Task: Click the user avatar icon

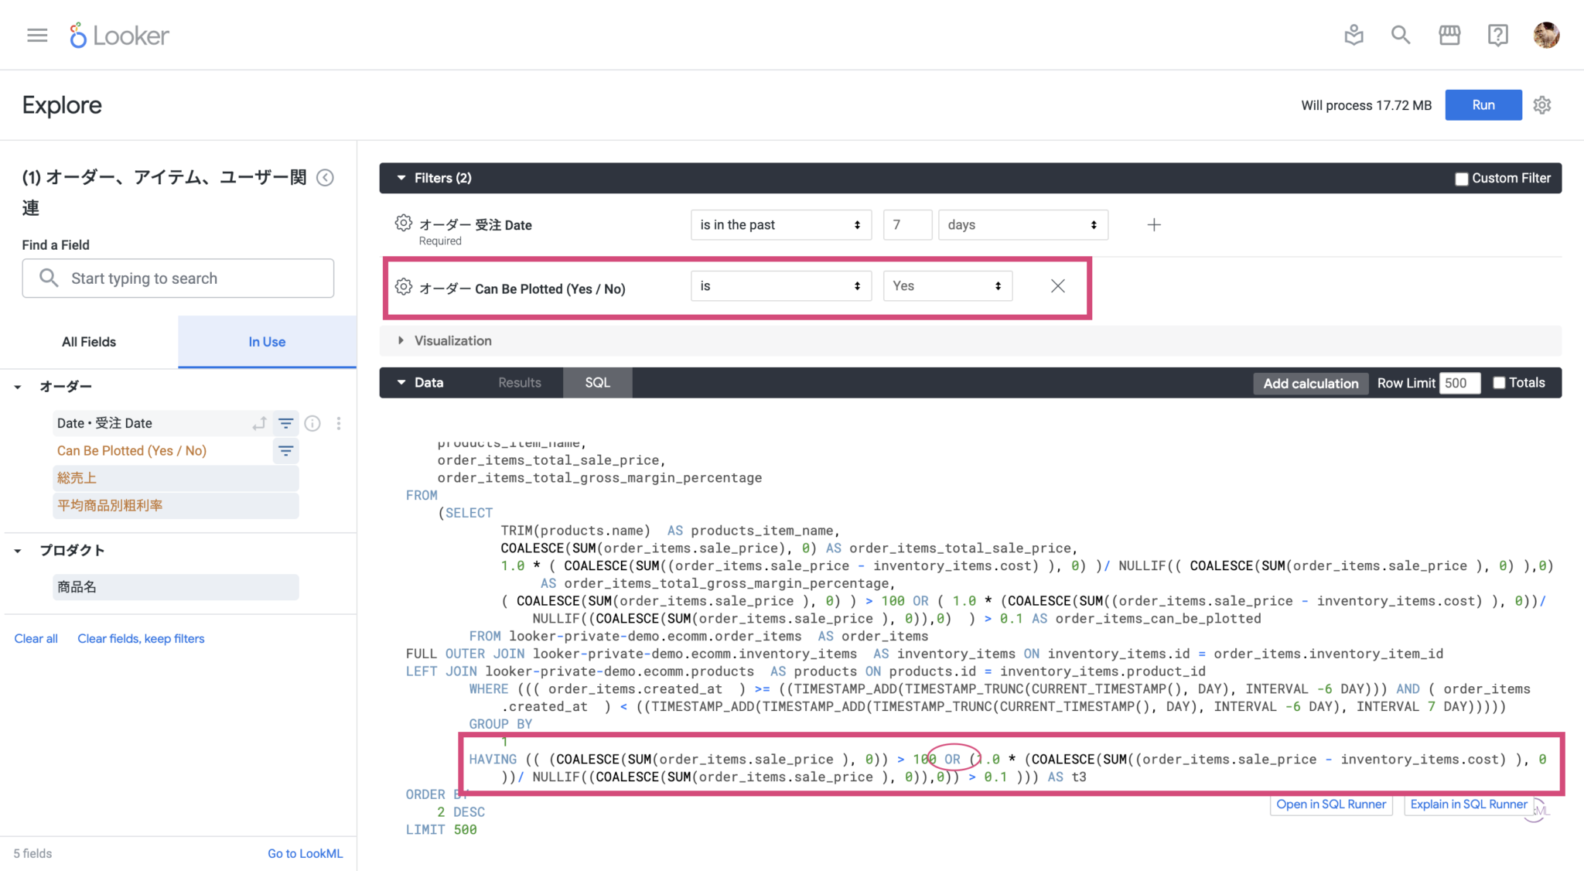Action: (1545, 35)
